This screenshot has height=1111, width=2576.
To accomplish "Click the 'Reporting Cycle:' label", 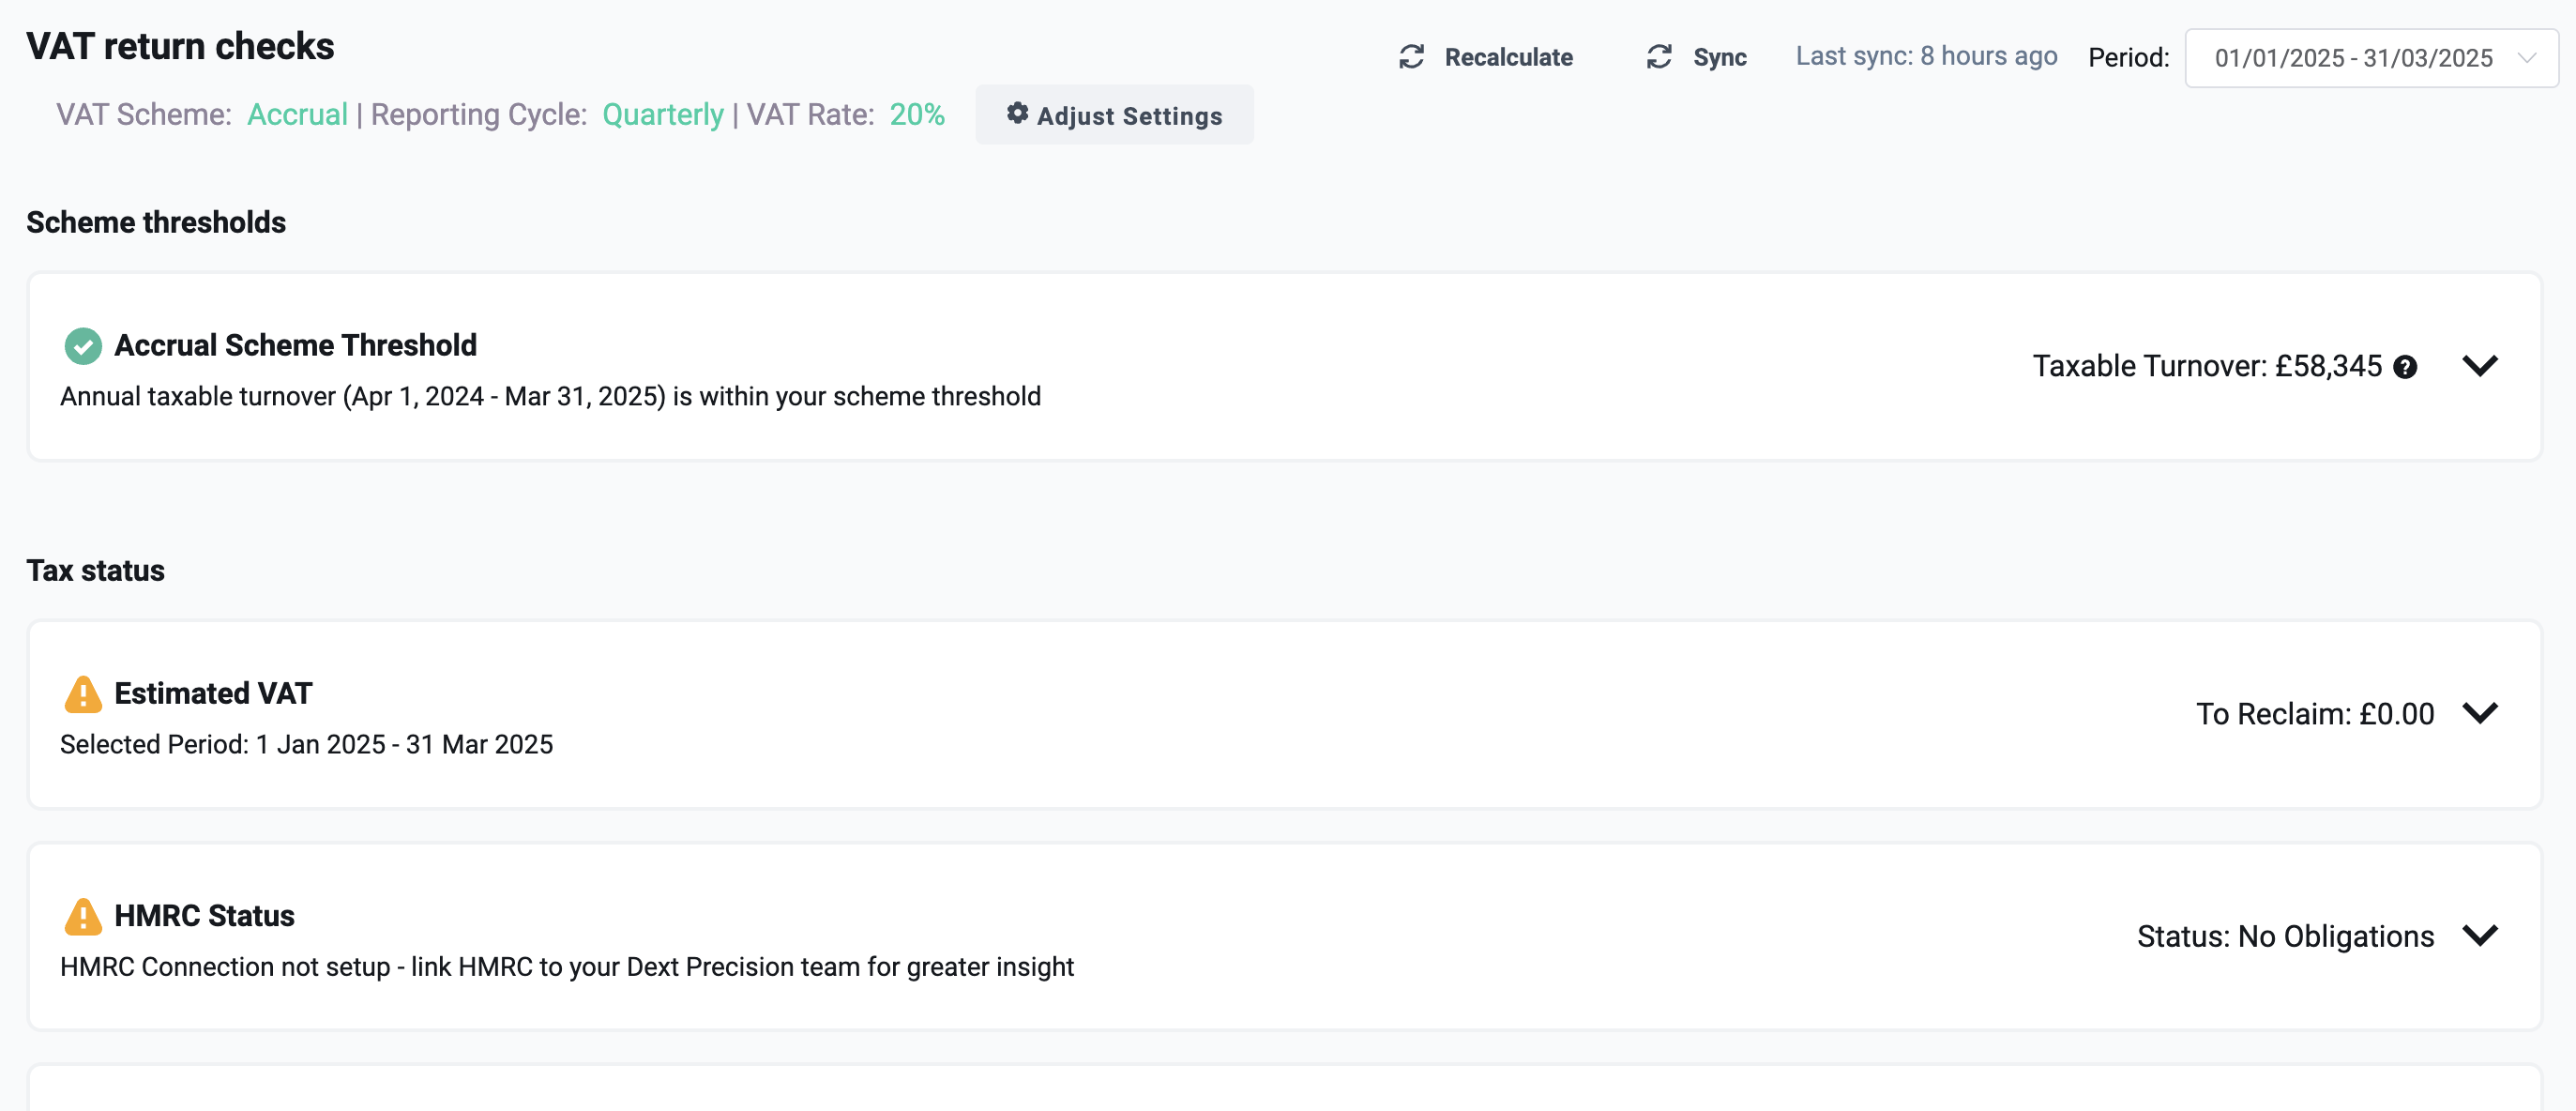I will coord(479,115).
